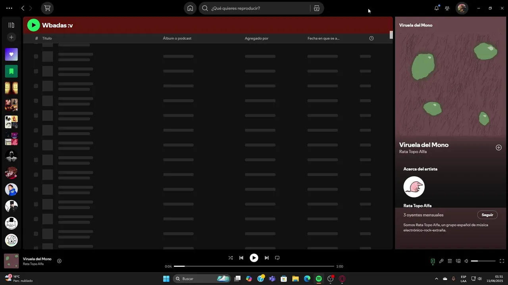Click the green play button beside Wbadas :v
508x285 pixels.
coord(33,25)
